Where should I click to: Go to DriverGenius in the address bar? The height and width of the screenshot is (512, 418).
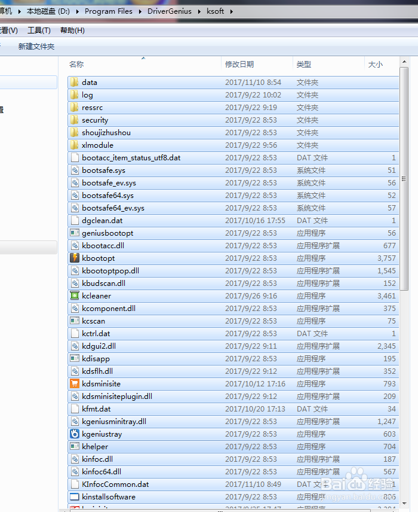pos(169,11)
